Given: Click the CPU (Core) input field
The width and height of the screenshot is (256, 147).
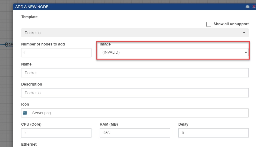Looking at the screenshot, I should pos(56,133).
